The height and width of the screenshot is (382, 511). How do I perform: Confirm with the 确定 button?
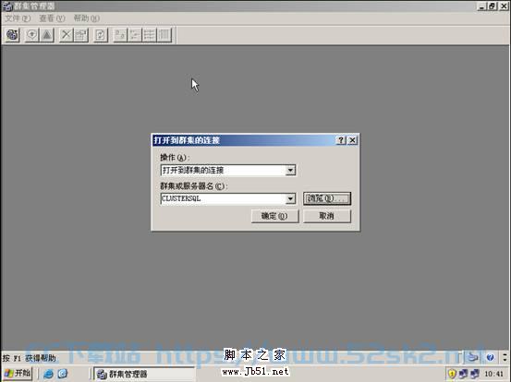tap(274, 216)
